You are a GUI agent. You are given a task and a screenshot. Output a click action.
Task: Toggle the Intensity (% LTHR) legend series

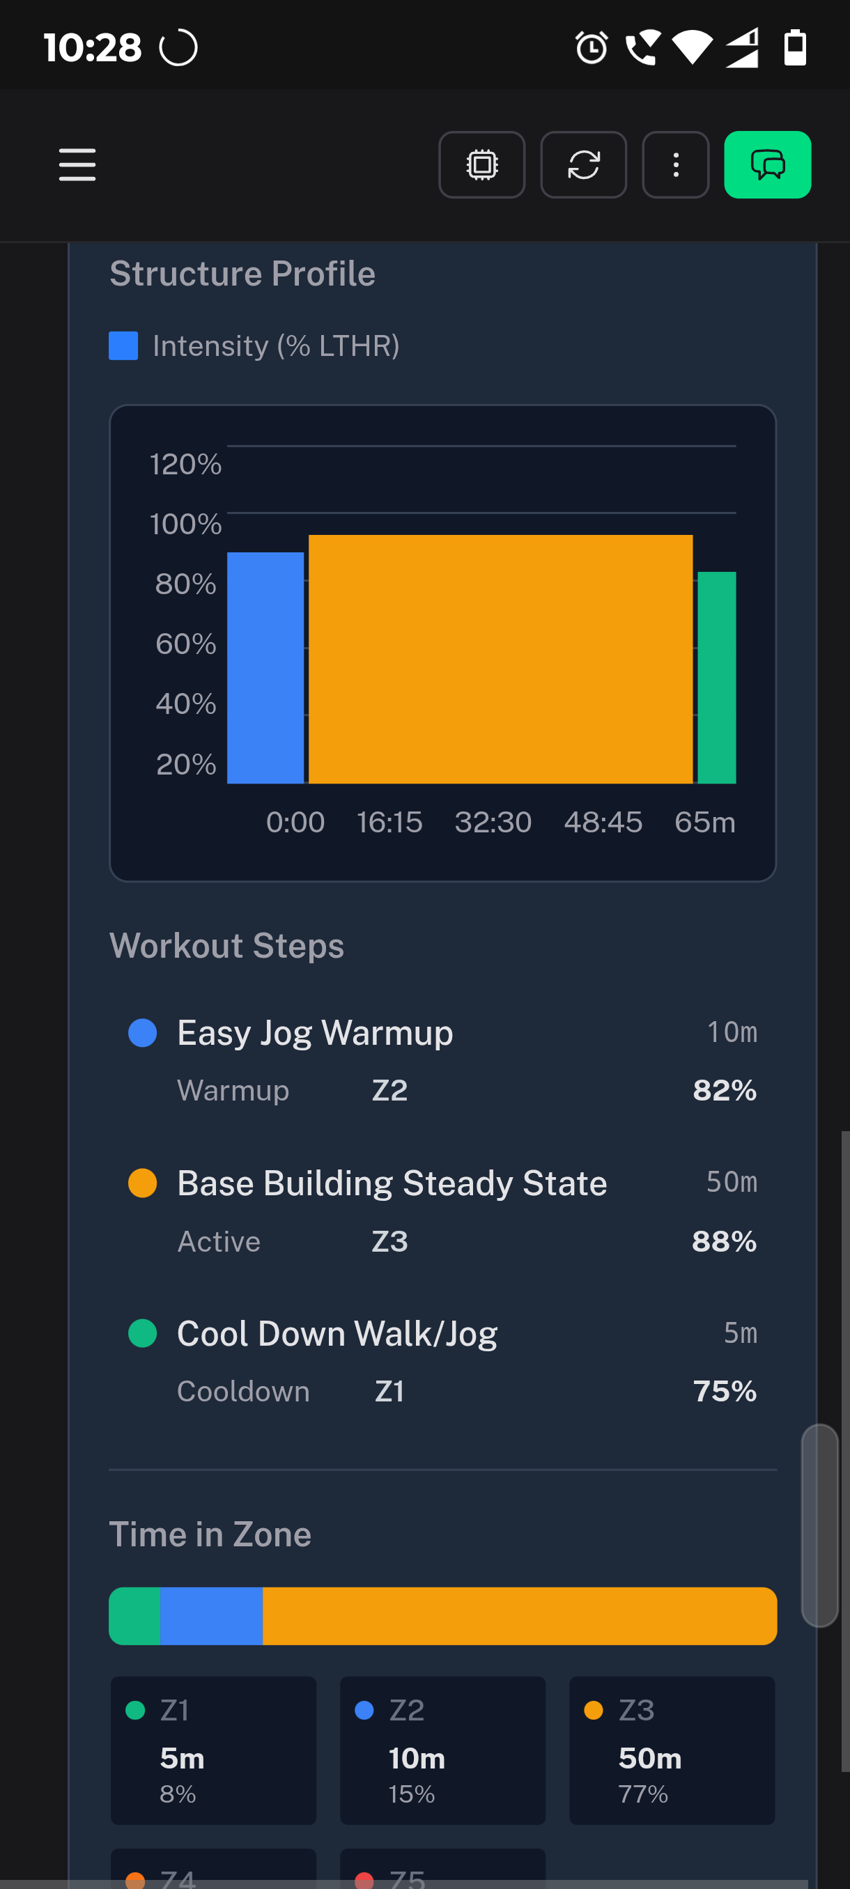pos(254,346)
